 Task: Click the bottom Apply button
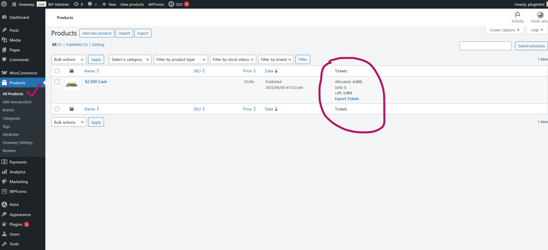click(96, 122)
